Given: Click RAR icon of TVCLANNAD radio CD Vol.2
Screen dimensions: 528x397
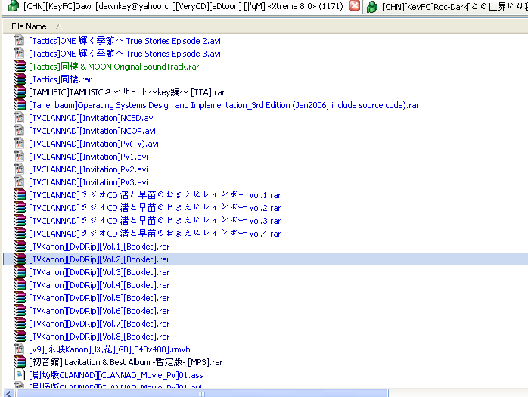Looking at the screenshot, I should coord(20,208).
